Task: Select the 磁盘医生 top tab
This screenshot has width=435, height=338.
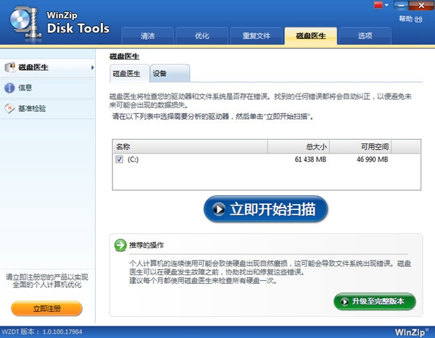Action: (311, 35)
